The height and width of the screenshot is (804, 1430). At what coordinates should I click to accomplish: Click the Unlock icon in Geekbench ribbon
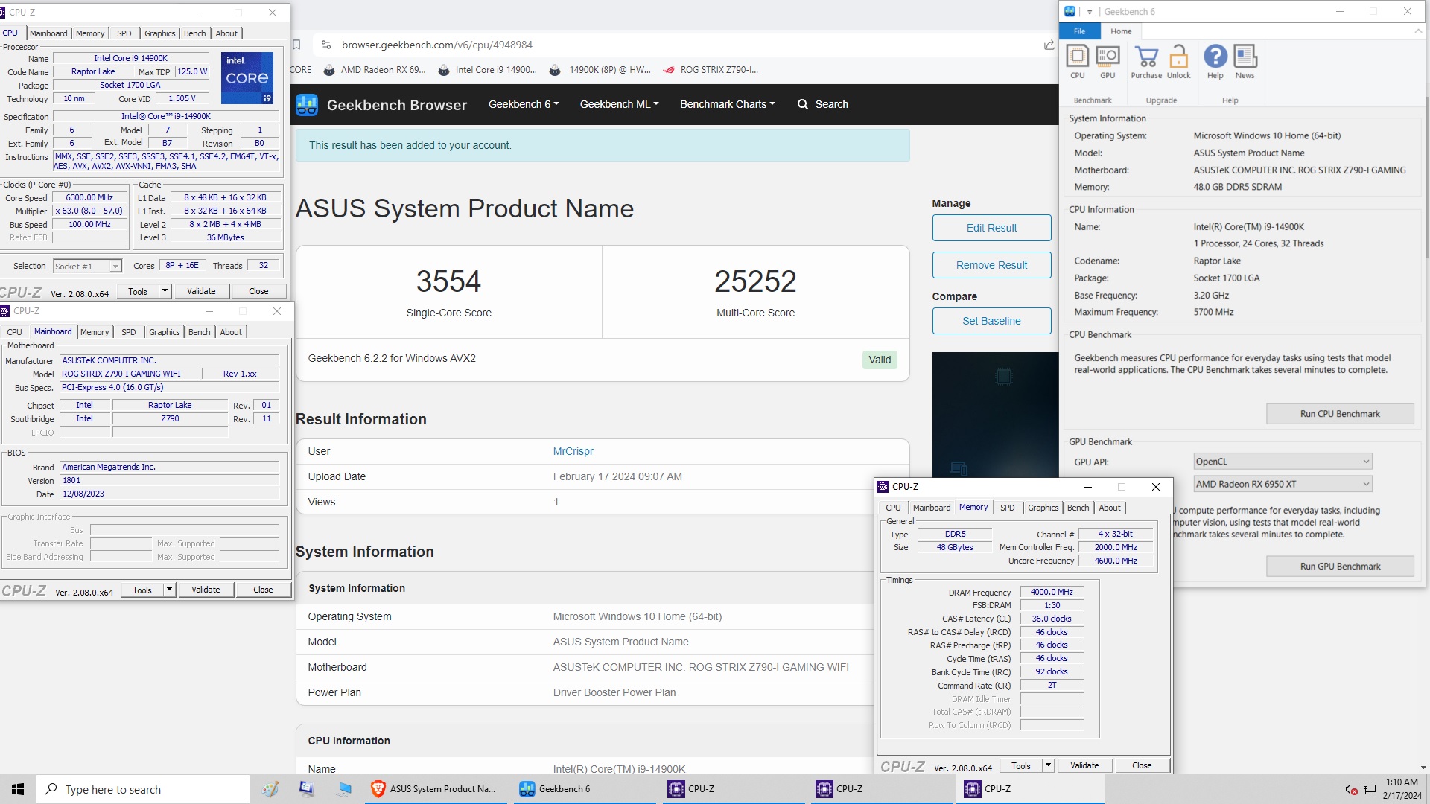pyautogui.click(x=1178, y=63)
